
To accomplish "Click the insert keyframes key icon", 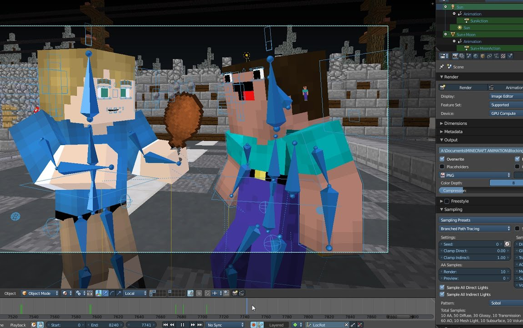I will 353,325.
